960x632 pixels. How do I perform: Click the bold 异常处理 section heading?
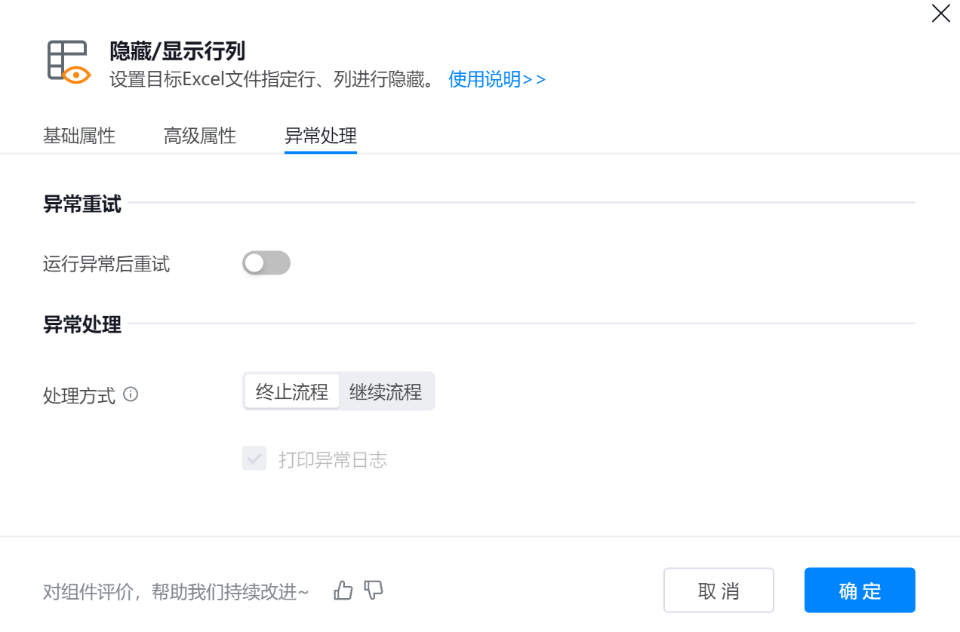(82, 325)
